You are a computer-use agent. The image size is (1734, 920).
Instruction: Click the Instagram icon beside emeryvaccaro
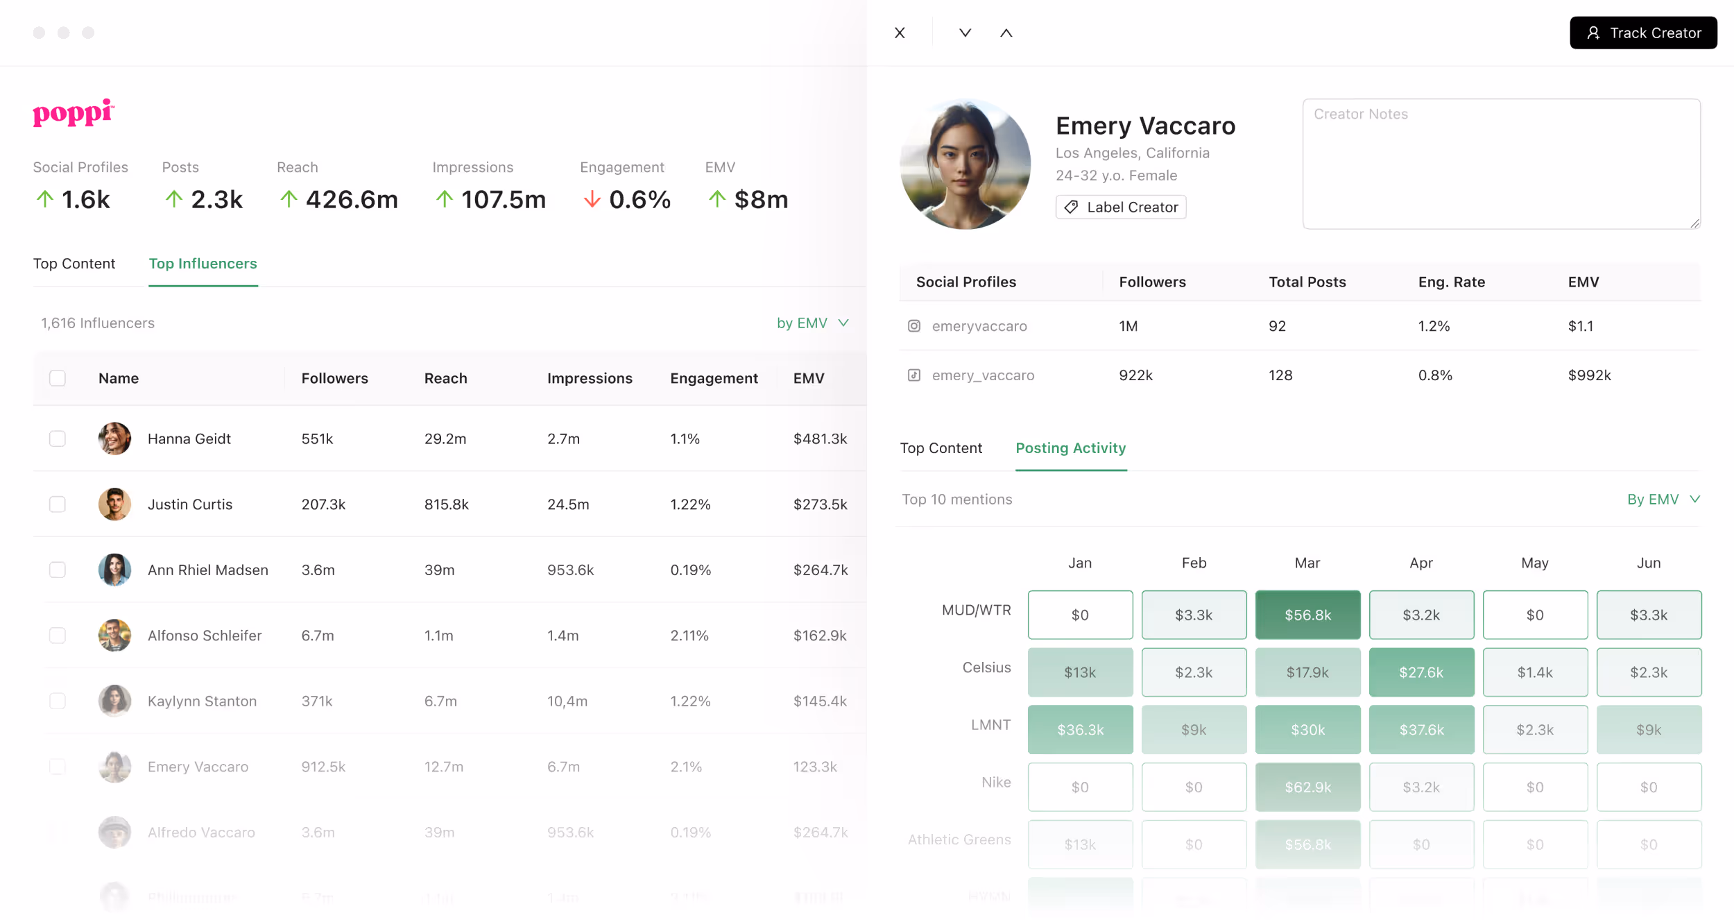click(914, 326)
